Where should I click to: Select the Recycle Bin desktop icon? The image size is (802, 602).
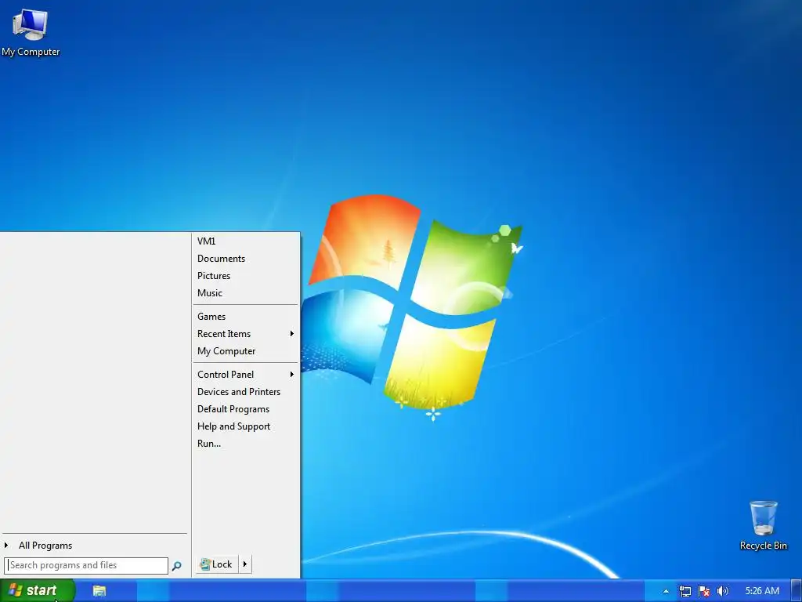click(x=763, y=525)
